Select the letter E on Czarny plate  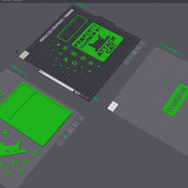(27, 163)
